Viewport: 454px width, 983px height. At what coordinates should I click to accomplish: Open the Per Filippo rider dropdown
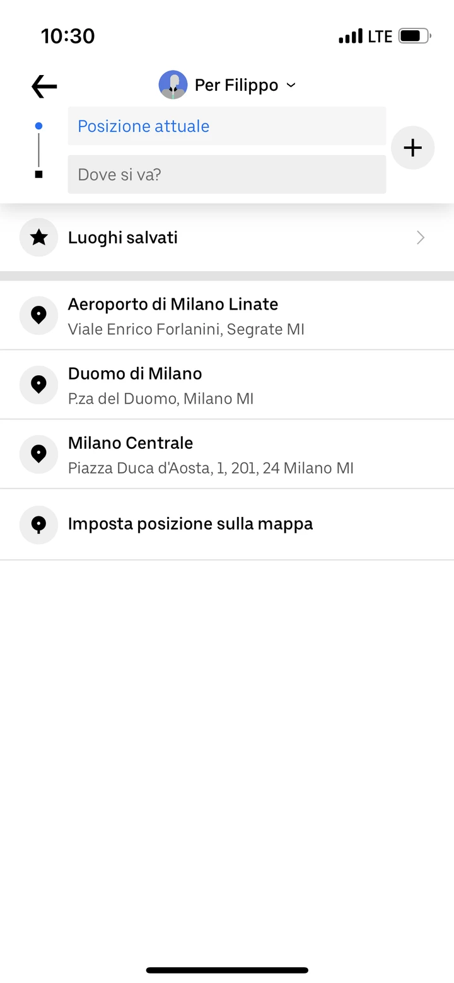click(x=227, y=85)
